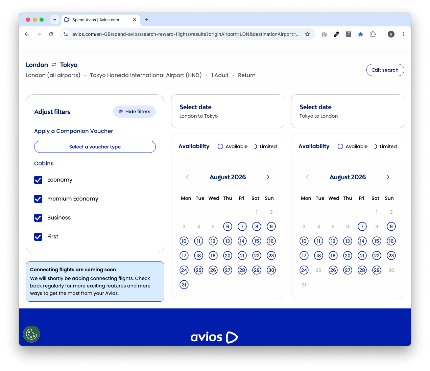430x371 pixels.
Task: Click 'London to Tokyo' select date card
Action: coord(228,111)
